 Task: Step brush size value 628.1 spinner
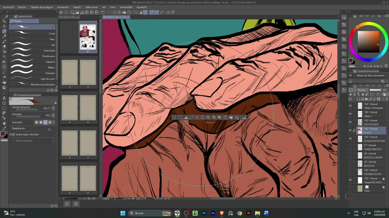pos(50,108)
